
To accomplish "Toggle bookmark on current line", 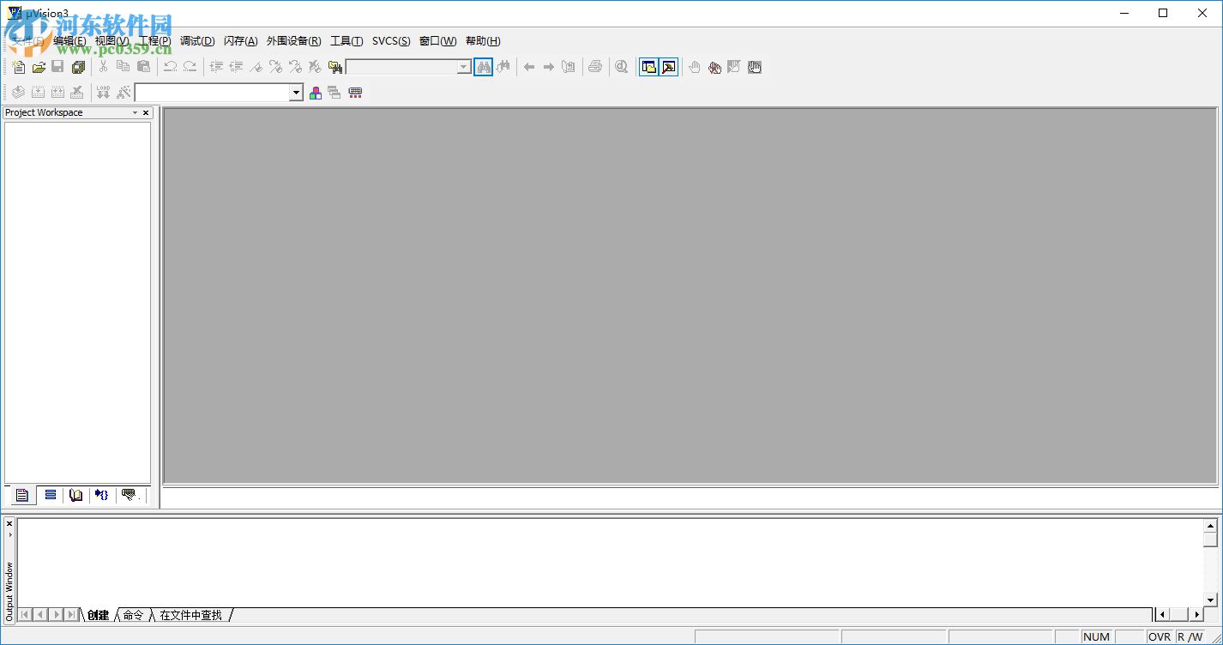I will pyautogui.click(x=256, y=67).
